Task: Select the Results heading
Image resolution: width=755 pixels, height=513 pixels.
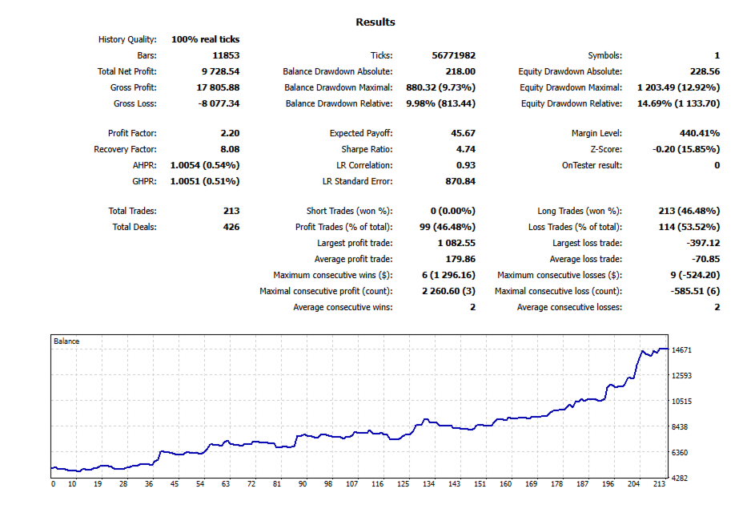Action: (375, 22)
